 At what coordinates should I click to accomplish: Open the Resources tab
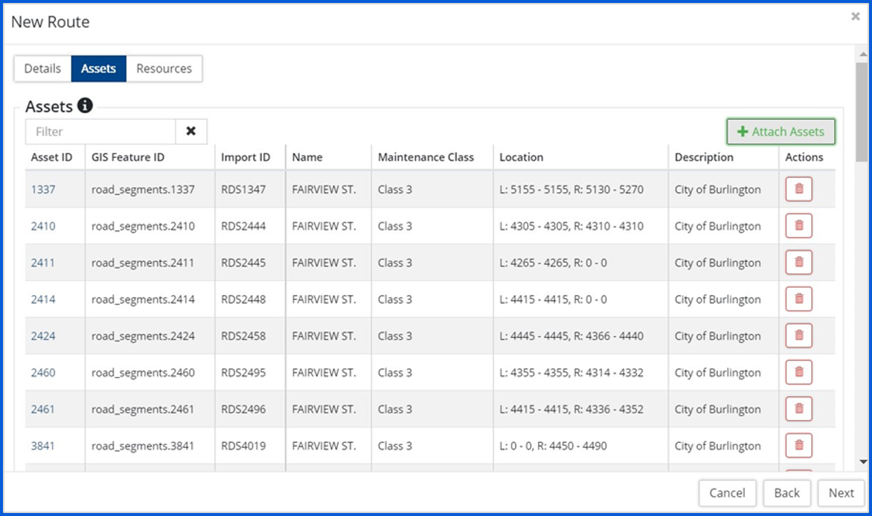coord(164,69)
